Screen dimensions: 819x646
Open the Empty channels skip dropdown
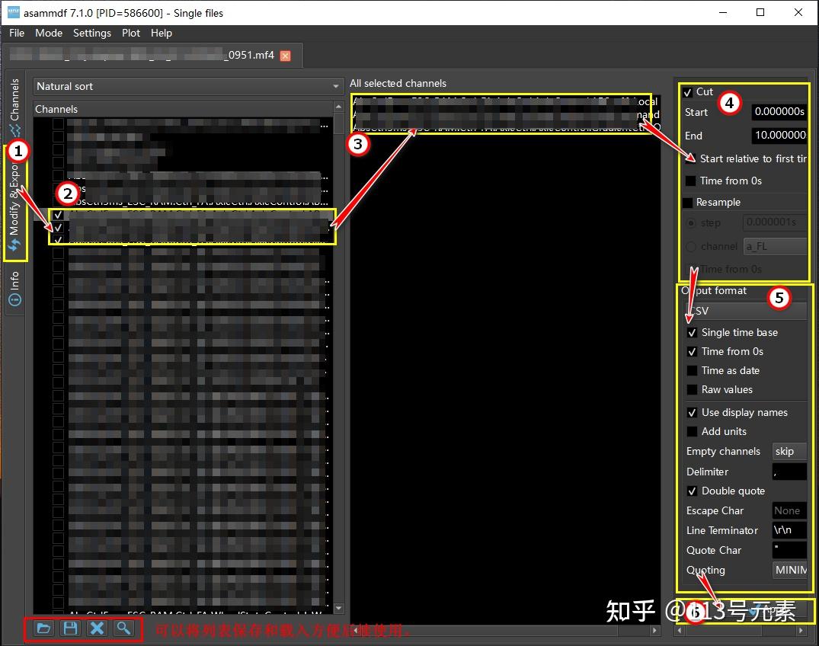(789, 451)
